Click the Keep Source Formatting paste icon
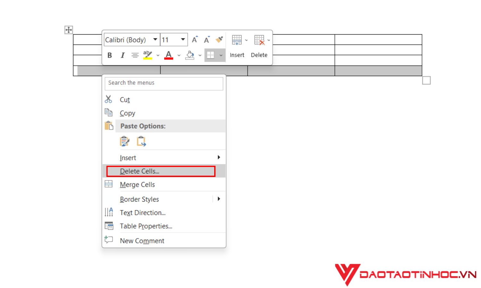481x288 pixels. (x=124, y=141)
